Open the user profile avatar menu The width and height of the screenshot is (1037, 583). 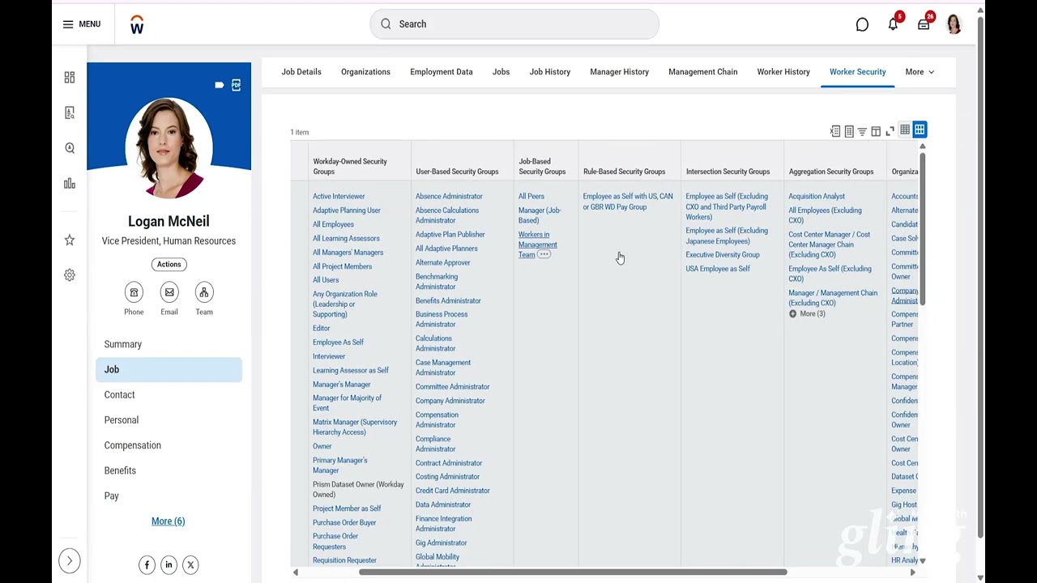pyautogui.click(x=954, y=24)
